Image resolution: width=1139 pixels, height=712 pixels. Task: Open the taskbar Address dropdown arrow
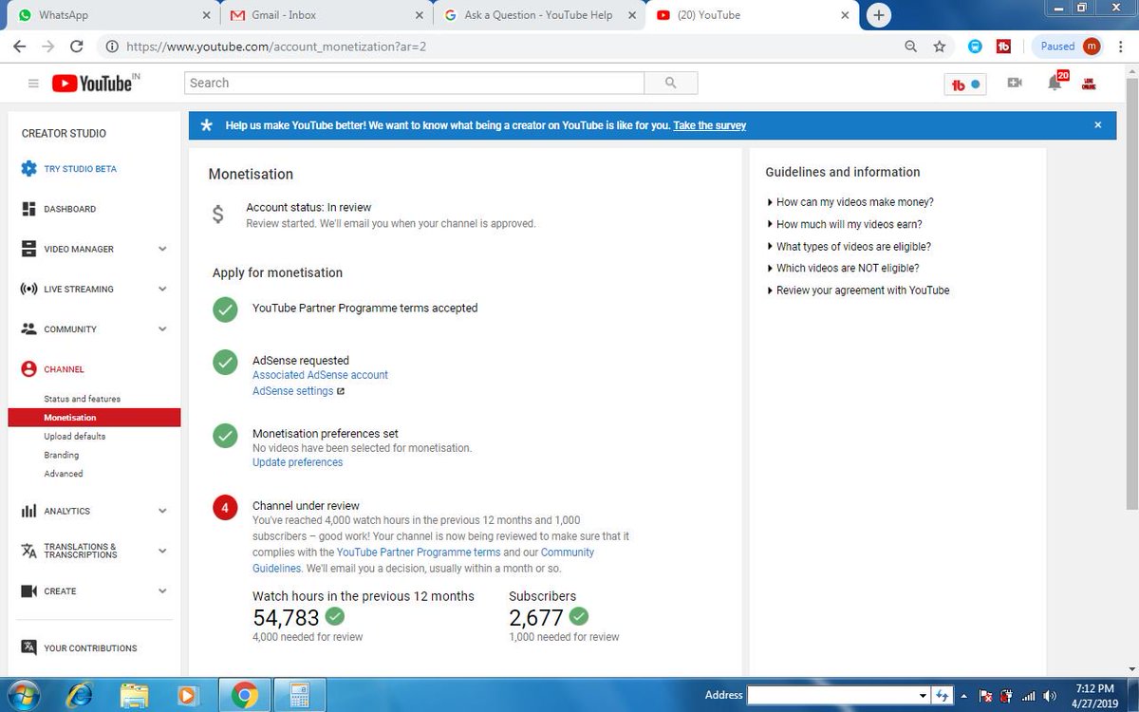(x=924, y=696)
